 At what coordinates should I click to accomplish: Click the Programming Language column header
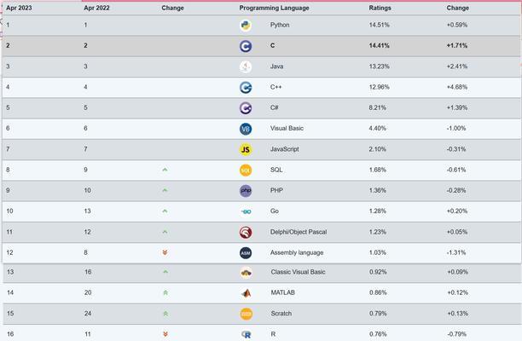[274, 8]
